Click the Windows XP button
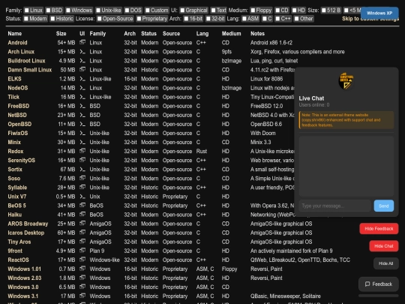This screenshot has height=304, width=405. point(379,13)
